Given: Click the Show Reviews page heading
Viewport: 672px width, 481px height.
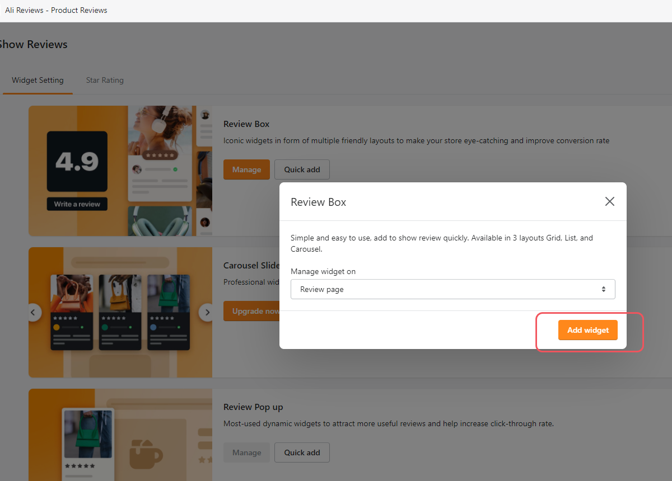Looking at the screenshot, I should point(32,44).
